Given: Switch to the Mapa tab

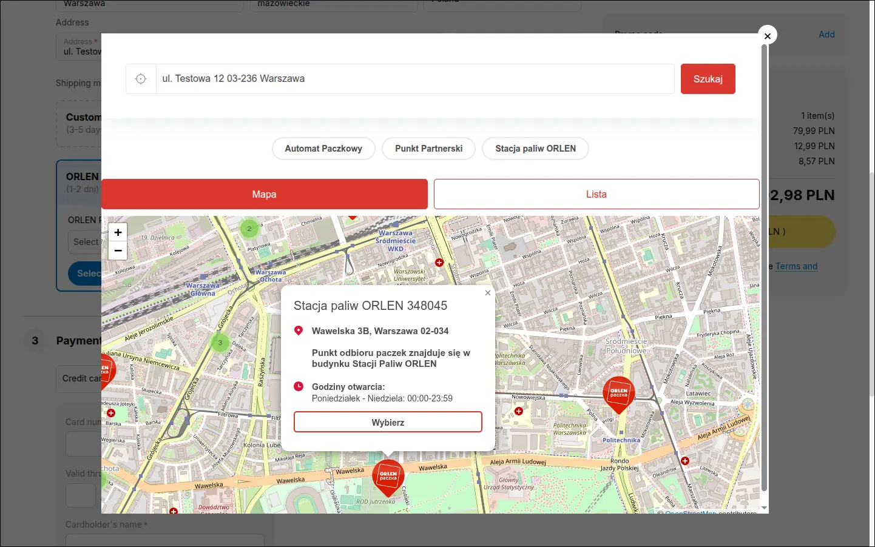Looking at the screenshot, I should 265,194.
